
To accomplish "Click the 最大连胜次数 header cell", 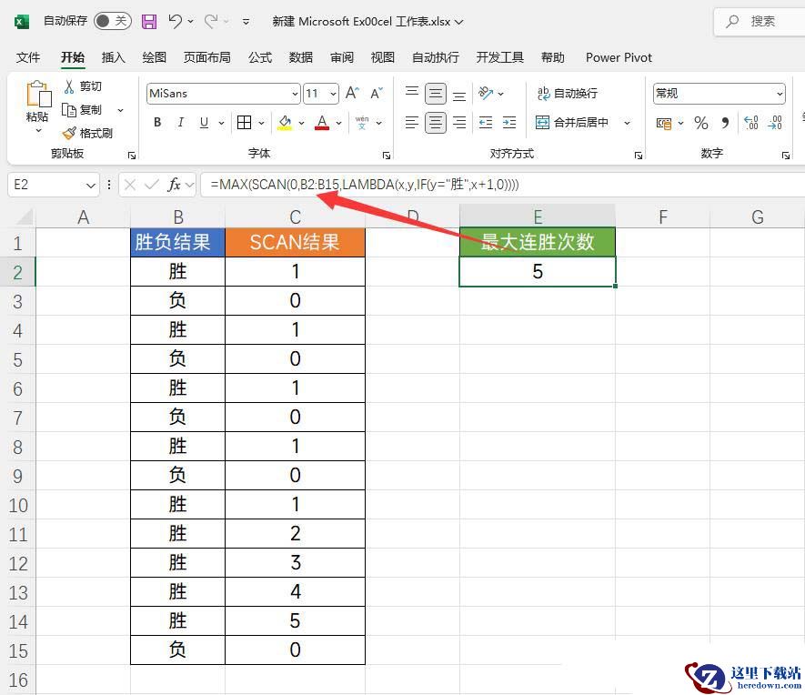I will click(x=537, y=242).
